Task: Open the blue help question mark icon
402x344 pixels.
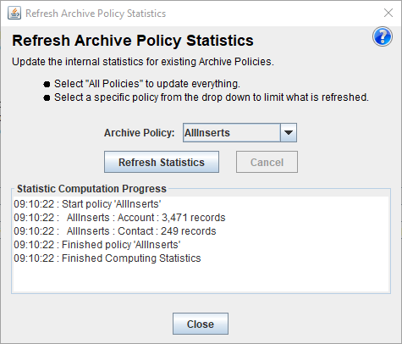Action: [383, 36]
